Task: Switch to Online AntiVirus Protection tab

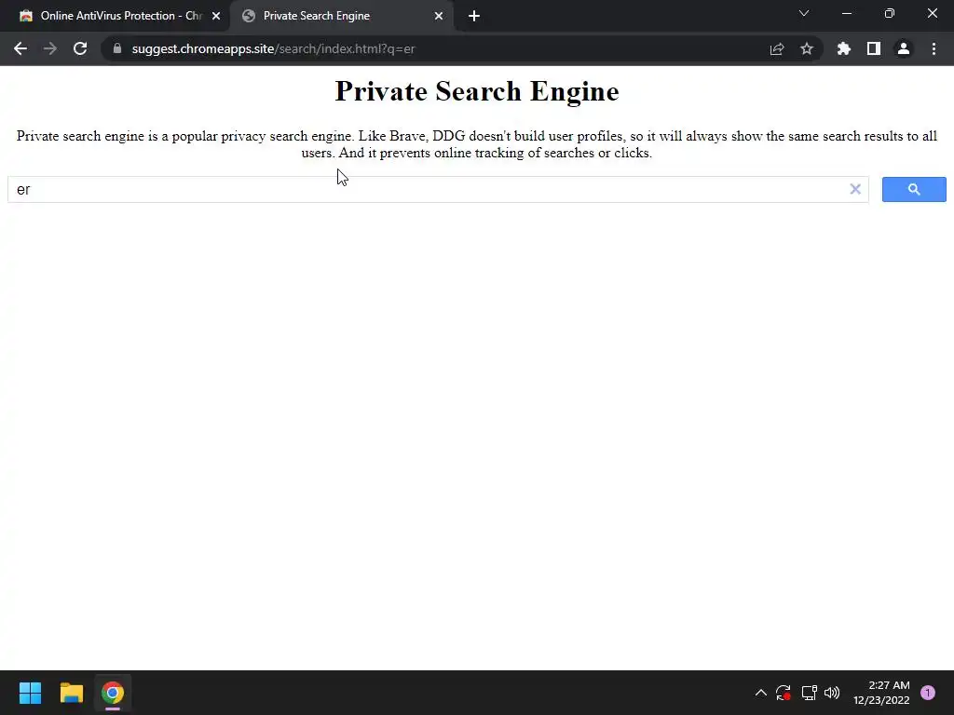Action: [x=115, y=16]
